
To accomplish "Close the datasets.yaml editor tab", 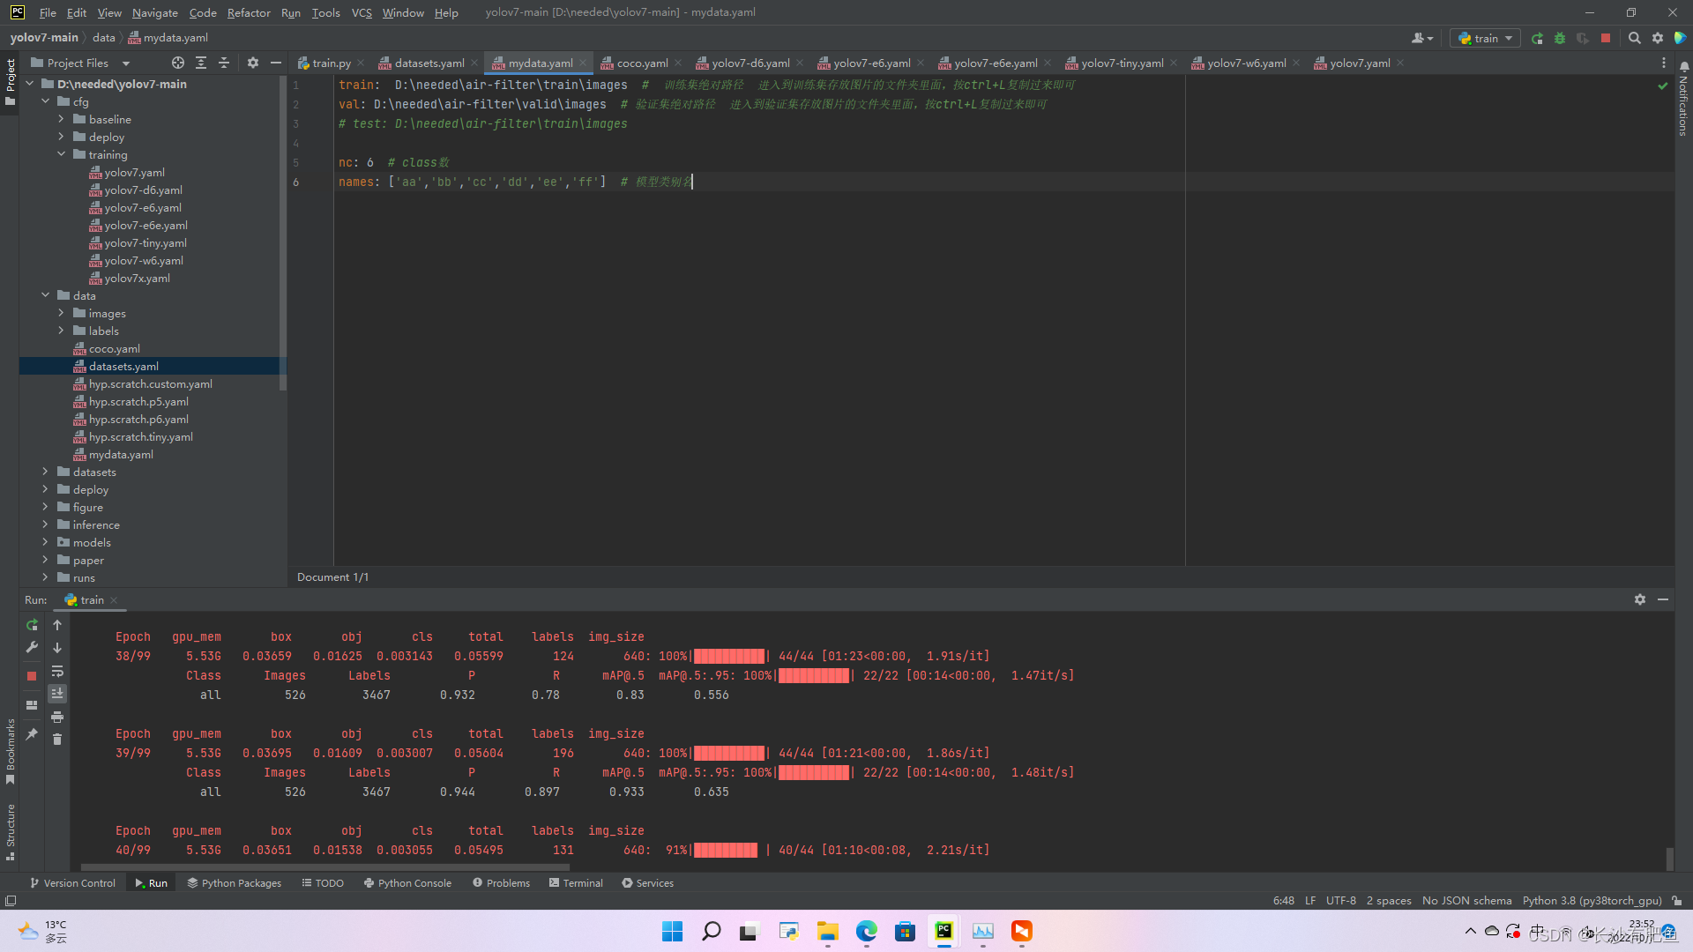I will pyautogui.click(x=474, y=63).
